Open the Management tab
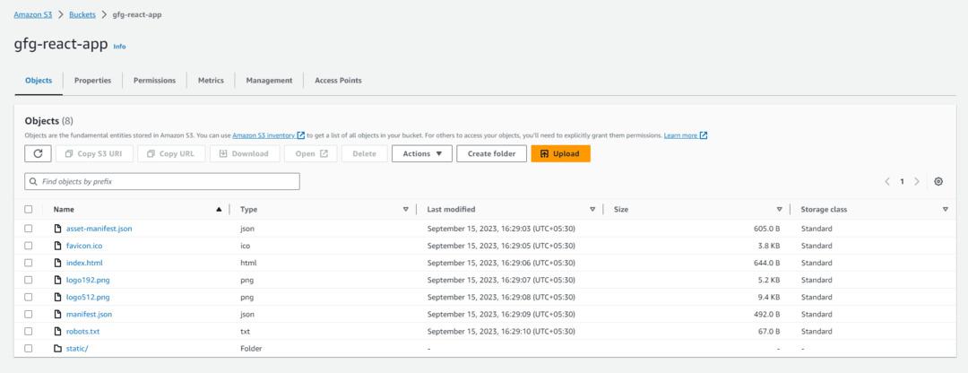The image size is (968, 373). [x=269, y=81]
